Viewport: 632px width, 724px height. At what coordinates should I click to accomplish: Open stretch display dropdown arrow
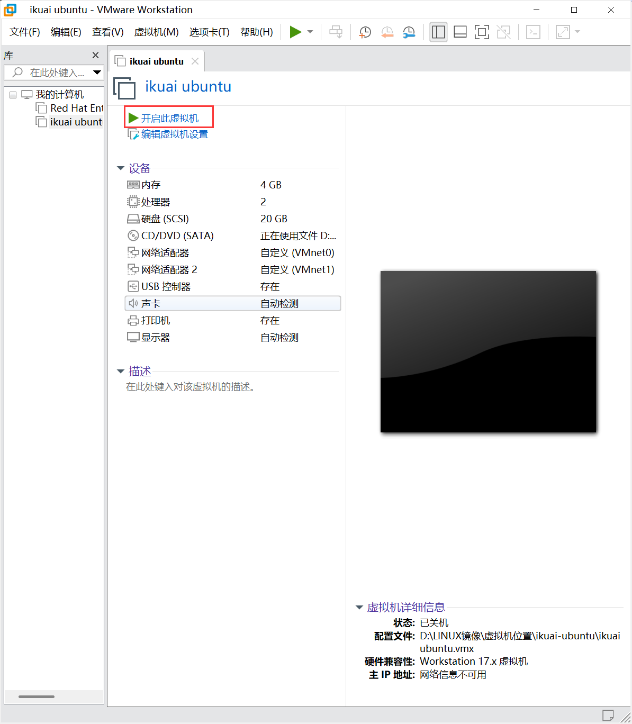coord(577,32)
